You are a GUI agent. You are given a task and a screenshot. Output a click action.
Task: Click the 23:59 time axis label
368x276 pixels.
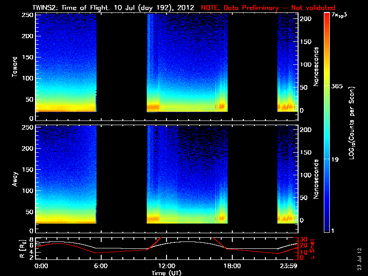[289, 266]
